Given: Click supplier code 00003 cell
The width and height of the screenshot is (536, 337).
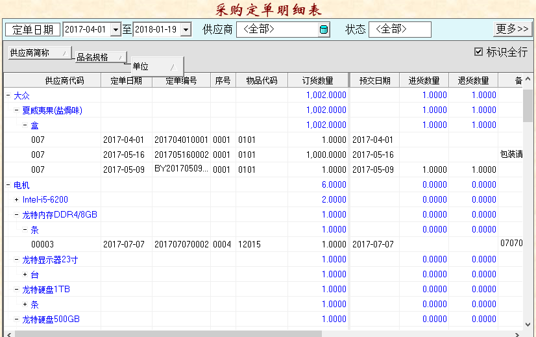Looking at the screenshot, I should (42, 244).
